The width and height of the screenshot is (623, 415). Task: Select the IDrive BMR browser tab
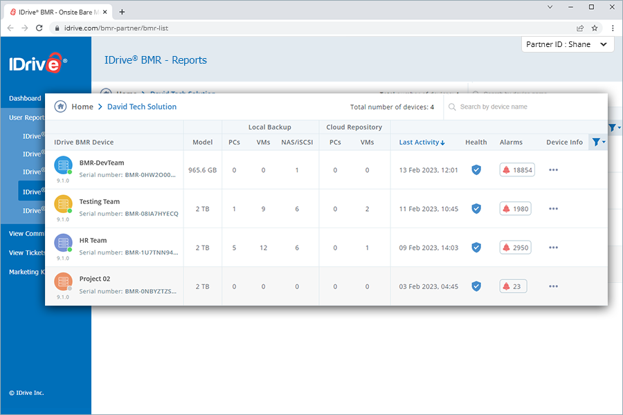(x=58, y=12)
